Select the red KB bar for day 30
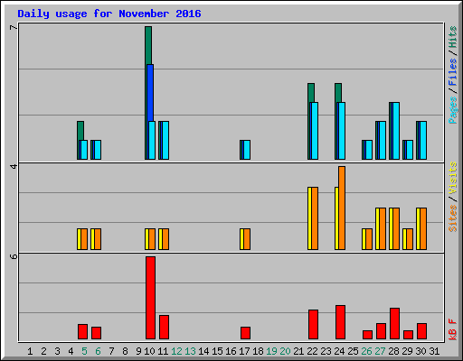Viewport: 463px width, 361px height. point(421,331)
